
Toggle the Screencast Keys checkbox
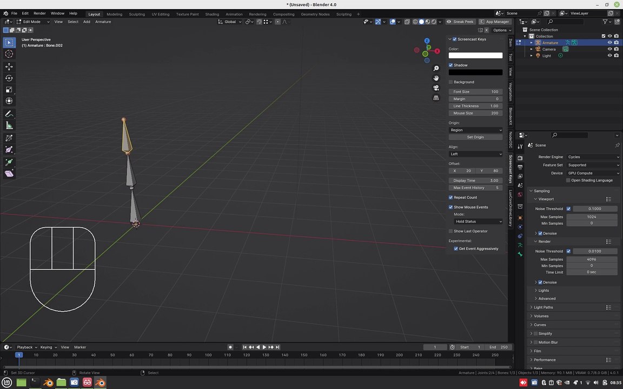click(x=454, y=39)
